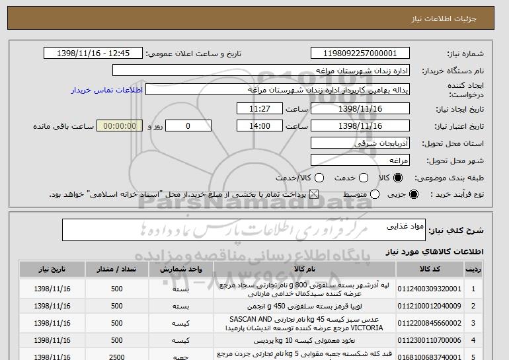Click the validity date field 1398/11/16
The height and width of the screenshot is (360, 509).
click(360, 126)
